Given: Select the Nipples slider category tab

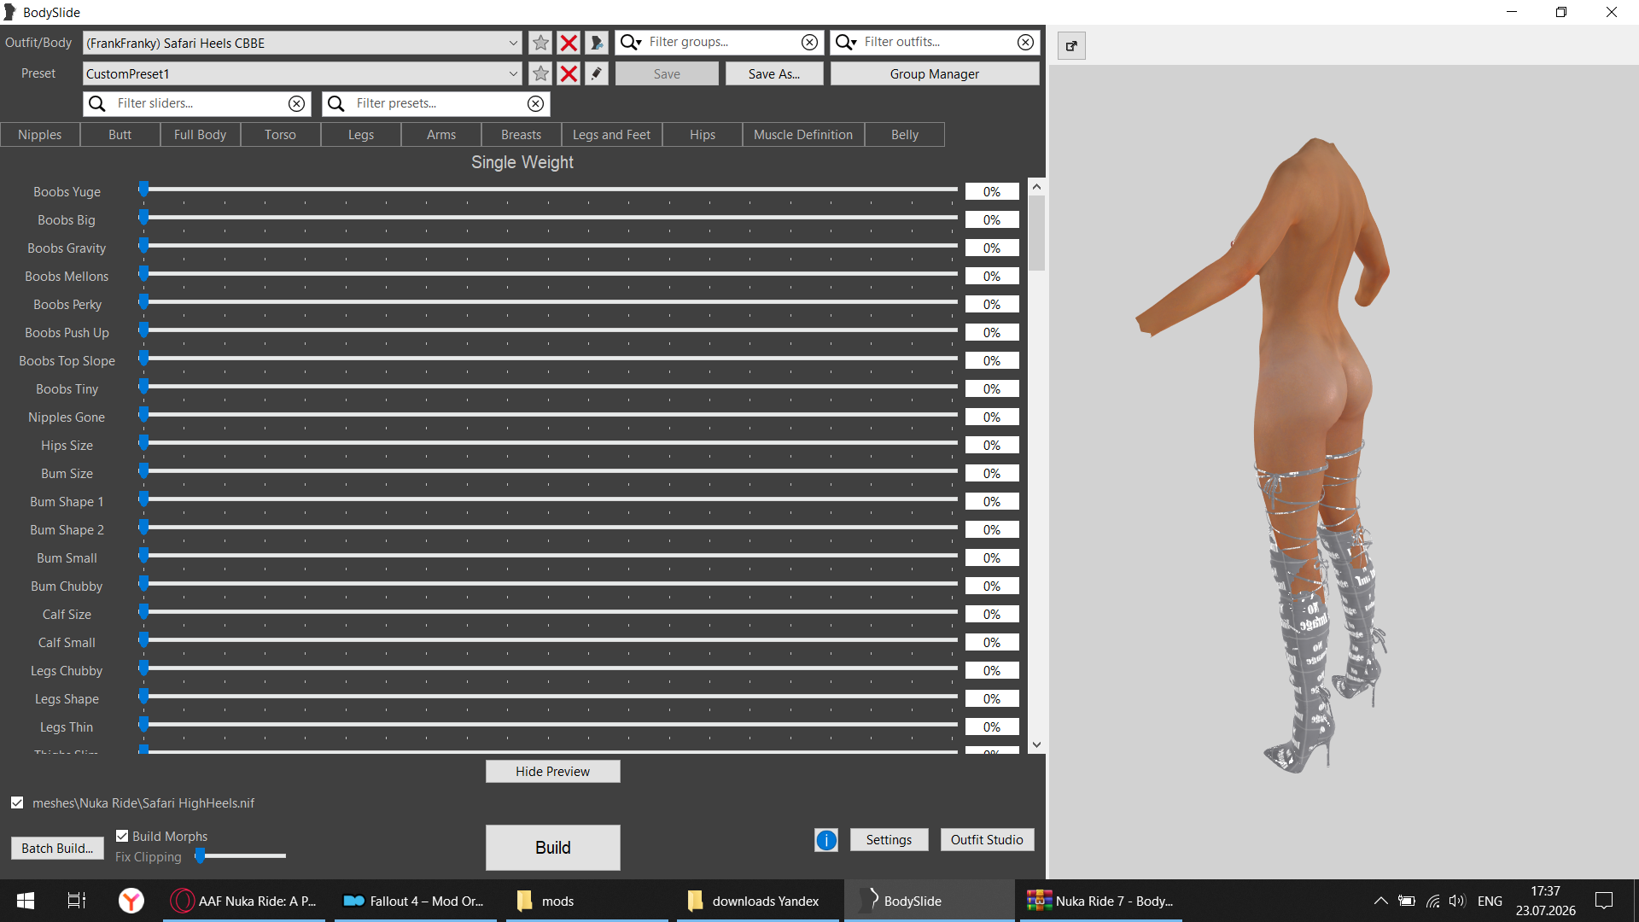Looking at the screenshot, I should coord(39,135).
